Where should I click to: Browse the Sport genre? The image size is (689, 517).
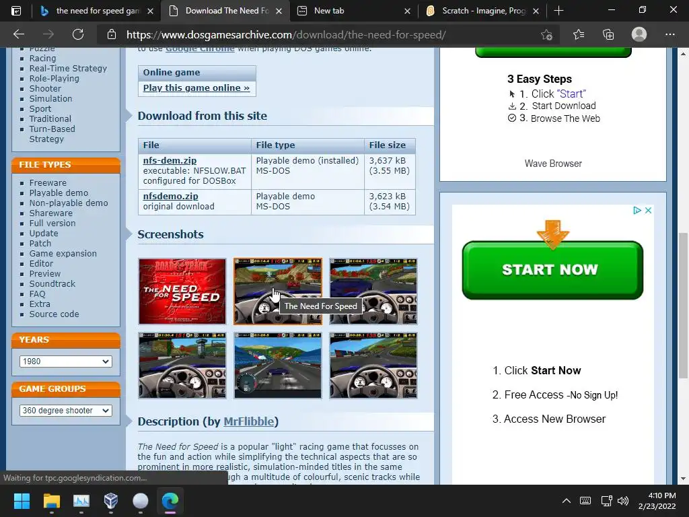click(40, 109)
